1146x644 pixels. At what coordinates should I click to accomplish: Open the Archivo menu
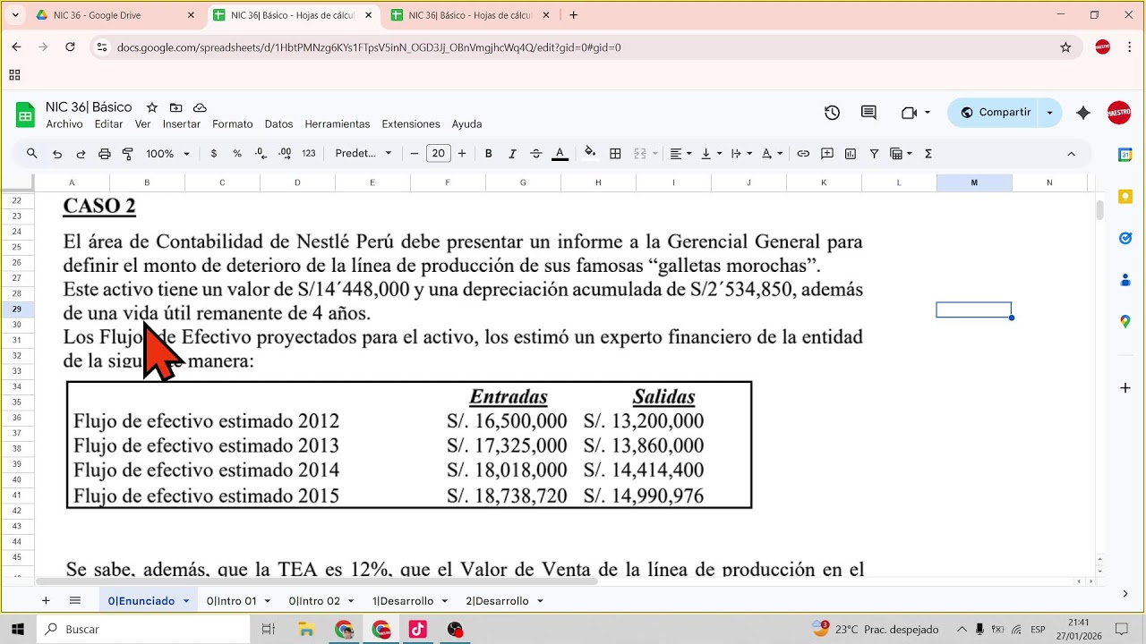click(64, 124)
